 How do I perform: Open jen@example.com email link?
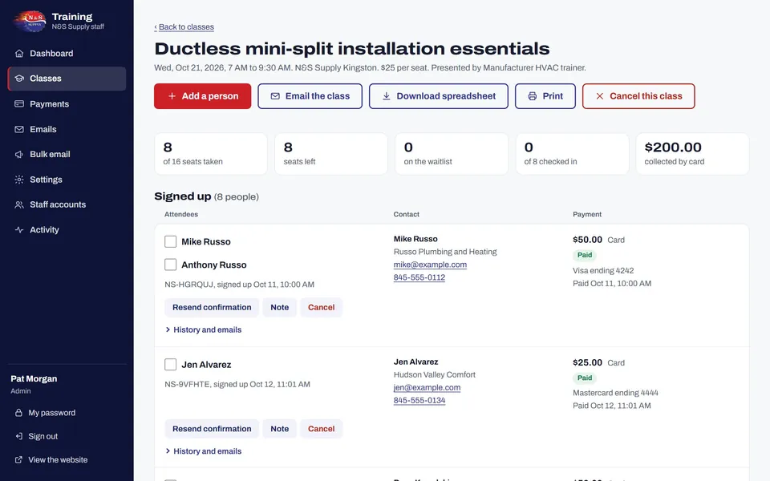coord(428,387)
